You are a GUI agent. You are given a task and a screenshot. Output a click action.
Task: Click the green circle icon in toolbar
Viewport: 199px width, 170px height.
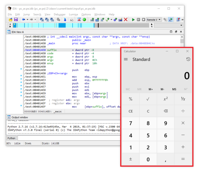(84, 19)
